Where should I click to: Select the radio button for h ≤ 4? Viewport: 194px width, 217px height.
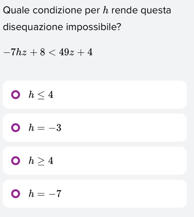point(15,95)
